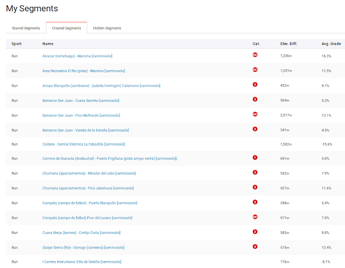Click HC badge on Pico Mulhacén row
The height and width of the screenshot is (268, 345).
255,114
